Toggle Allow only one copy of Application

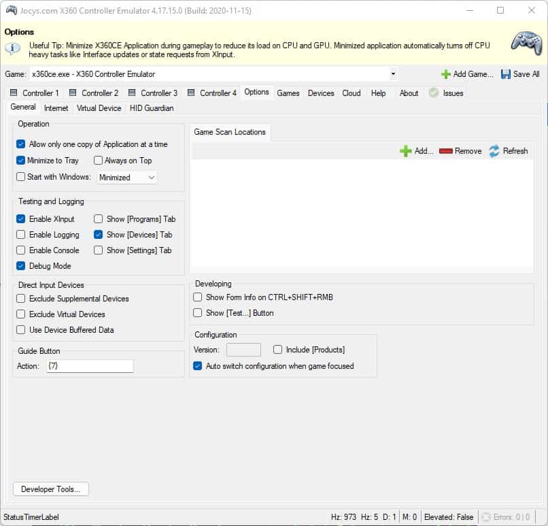[x=20, y=144]
